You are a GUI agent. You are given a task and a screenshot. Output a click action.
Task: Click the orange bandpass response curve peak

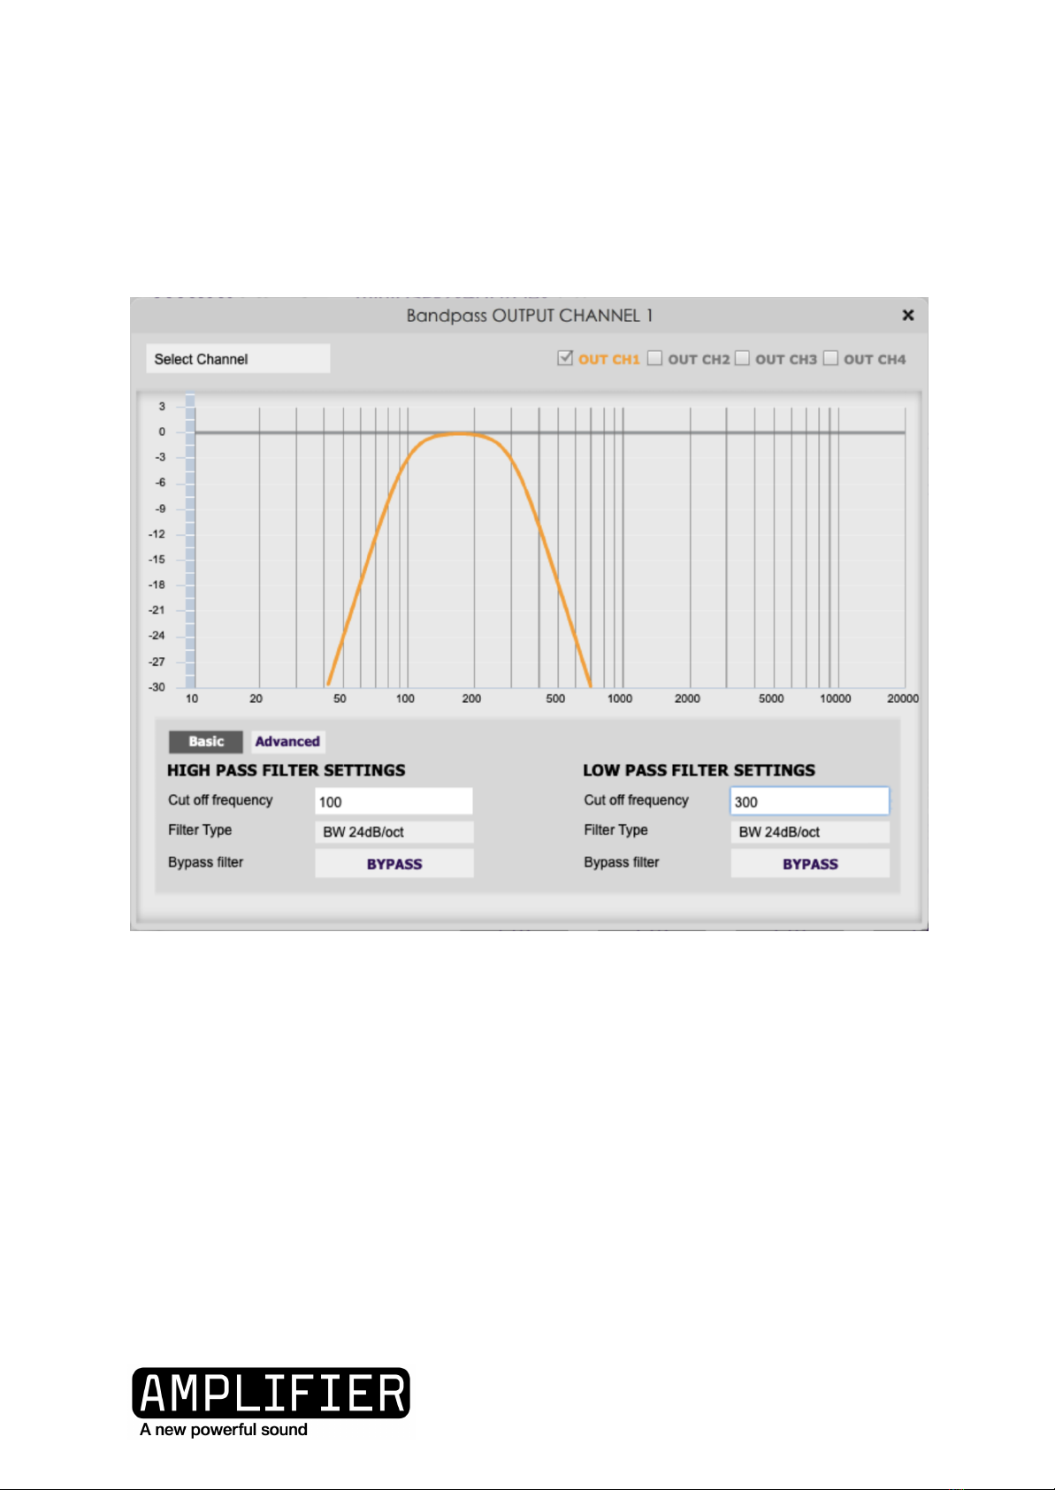click(x=459, y=433)
